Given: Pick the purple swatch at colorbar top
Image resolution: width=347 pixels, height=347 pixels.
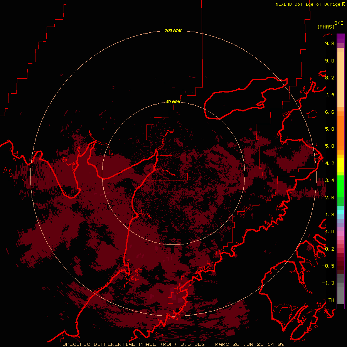Looking at the screenshot, I should (340, 39).
